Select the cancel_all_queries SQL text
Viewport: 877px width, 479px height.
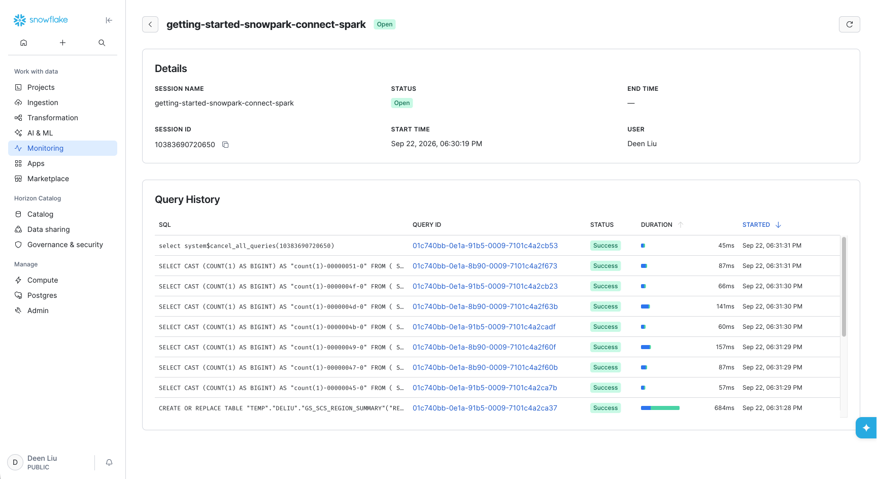(246, 246)
